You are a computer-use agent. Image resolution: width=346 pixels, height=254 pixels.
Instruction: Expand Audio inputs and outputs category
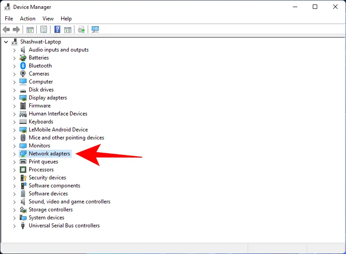(x=14, y=50)
